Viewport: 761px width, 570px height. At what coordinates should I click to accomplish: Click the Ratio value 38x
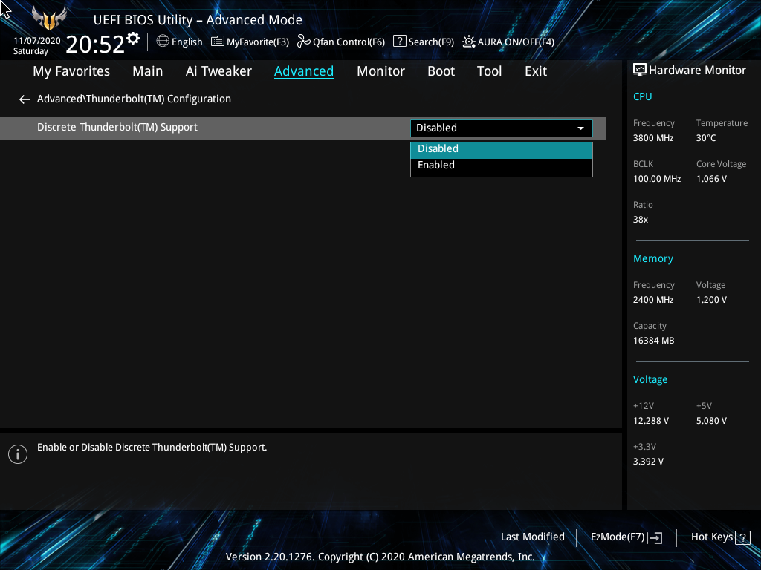[x=640, y=220]
